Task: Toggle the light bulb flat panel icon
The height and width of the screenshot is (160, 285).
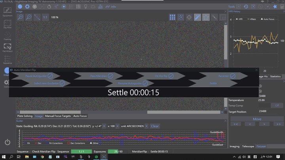Action: [x=85, y=7]
